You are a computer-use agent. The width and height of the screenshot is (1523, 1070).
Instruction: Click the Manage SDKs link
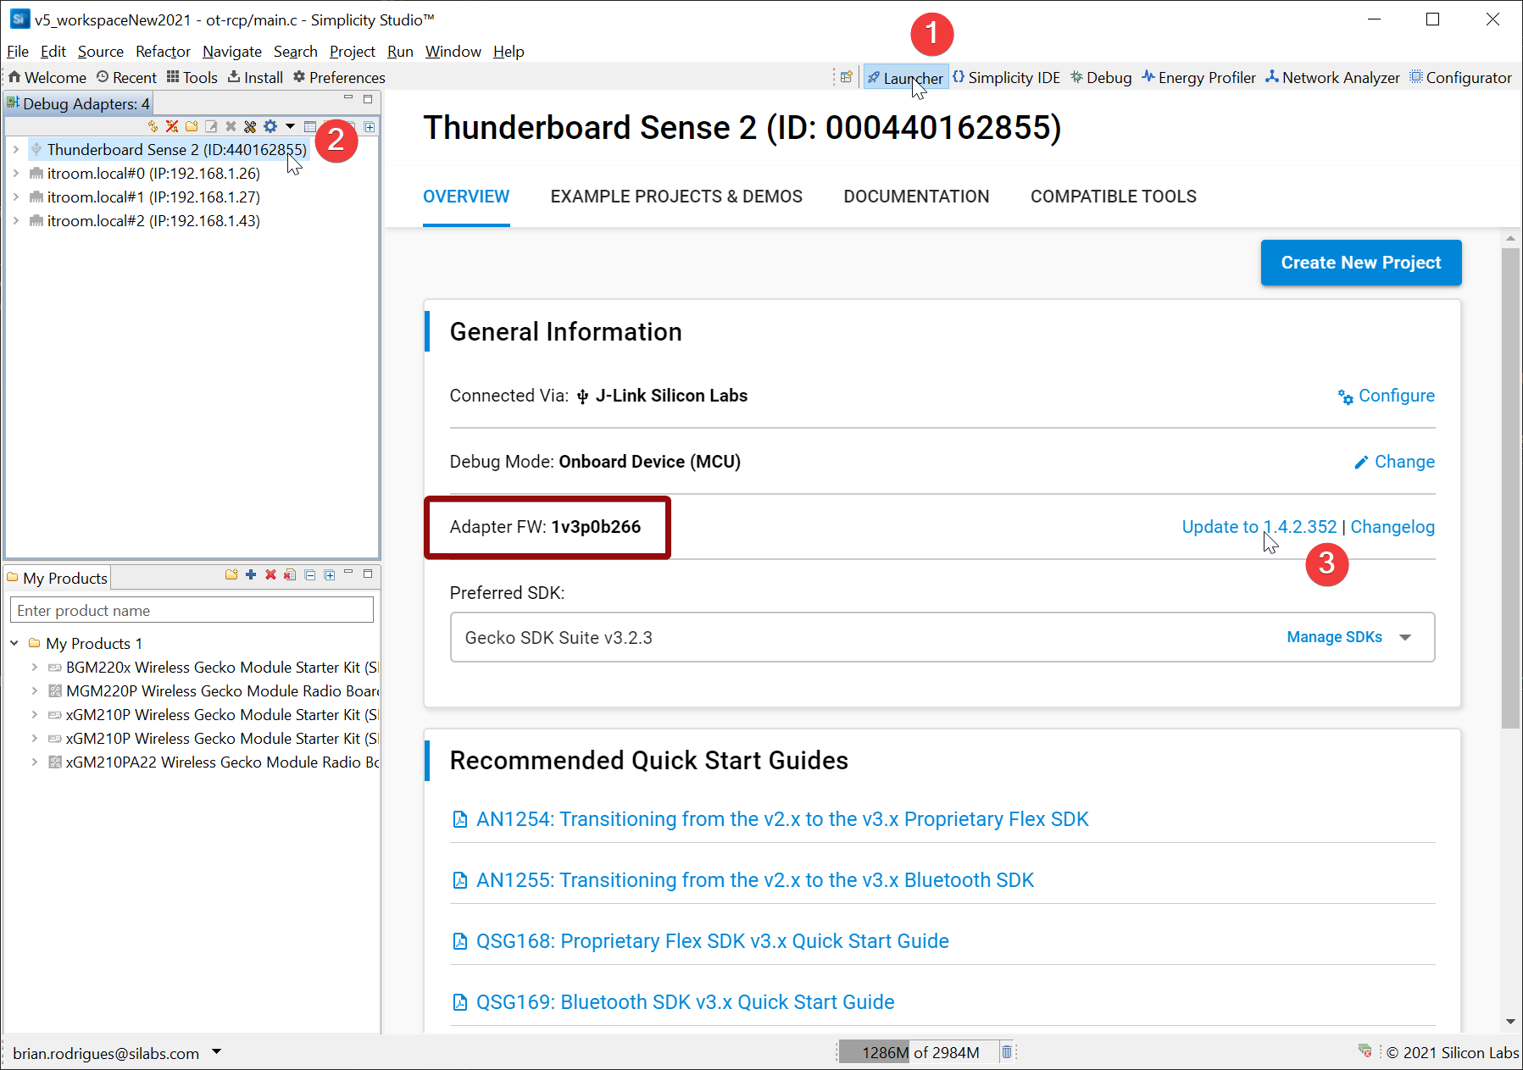(x=1334, y=637)
